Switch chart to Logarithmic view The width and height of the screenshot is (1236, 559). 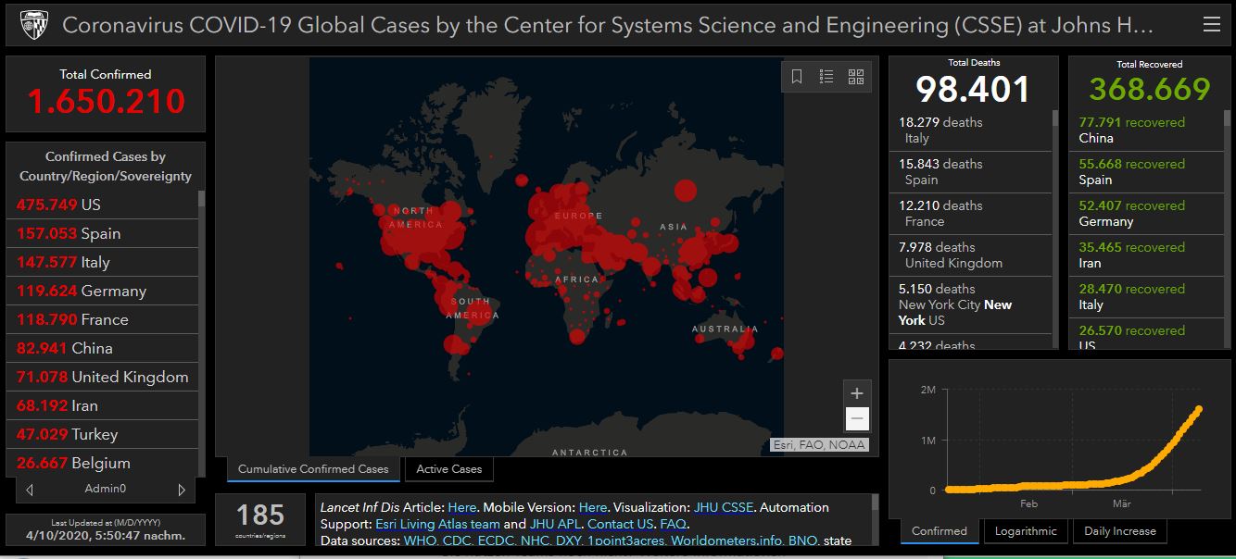(x=1026, y=531)
